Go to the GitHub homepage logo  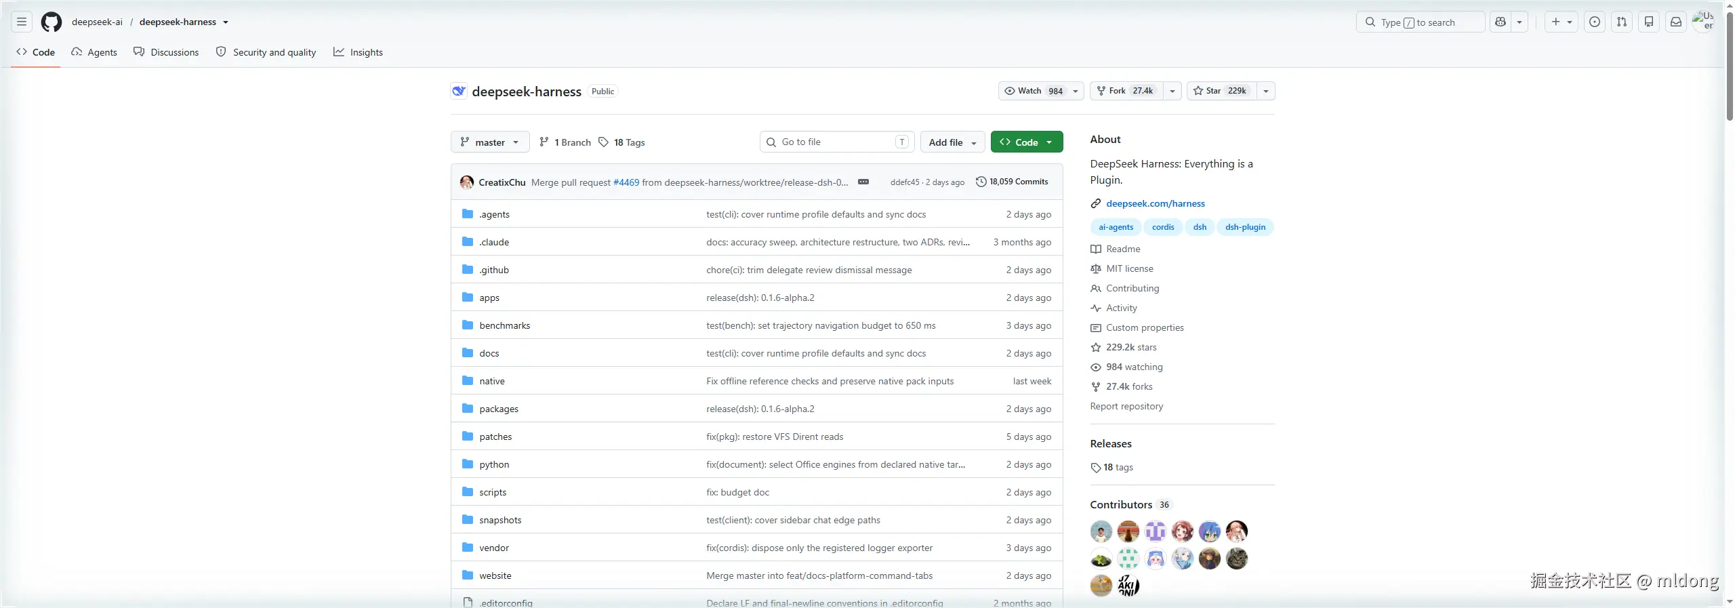[52, 22]
